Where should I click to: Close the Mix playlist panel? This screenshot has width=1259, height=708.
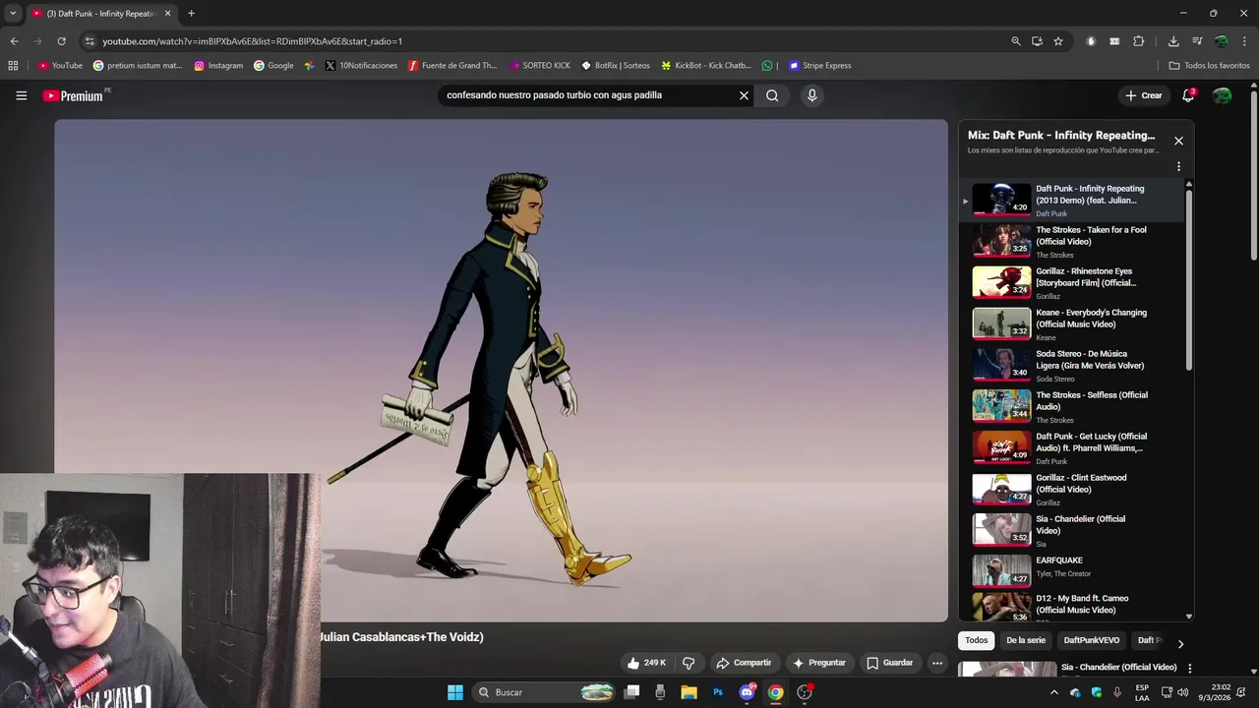[1178, 141]
